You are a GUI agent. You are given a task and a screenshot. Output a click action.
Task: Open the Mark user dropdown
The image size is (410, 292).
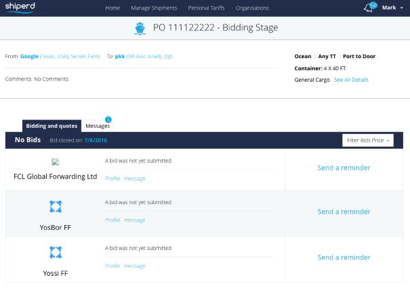coord(392,8)
